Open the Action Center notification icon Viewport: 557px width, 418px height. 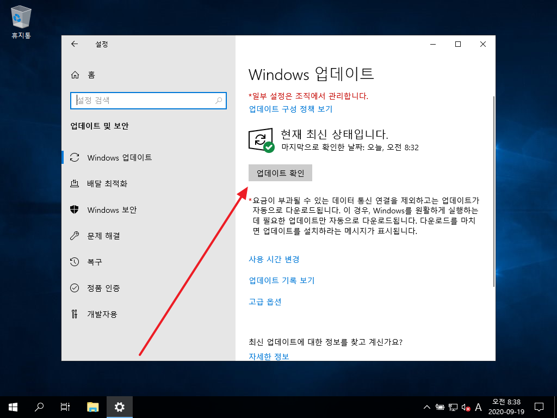pos(539,407)
